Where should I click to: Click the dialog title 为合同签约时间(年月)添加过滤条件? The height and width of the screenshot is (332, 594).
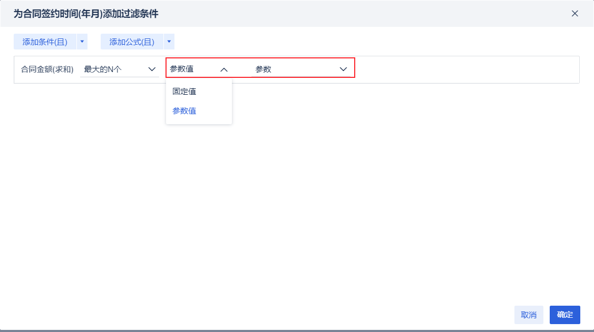(86, 14)
